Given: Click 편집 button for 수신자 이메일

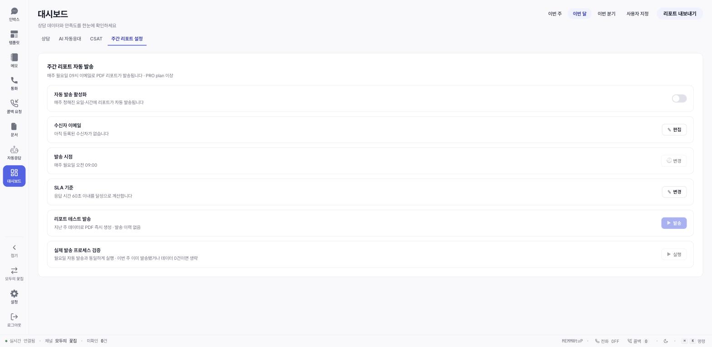Looking at the screenshot, I should [674, 129].
